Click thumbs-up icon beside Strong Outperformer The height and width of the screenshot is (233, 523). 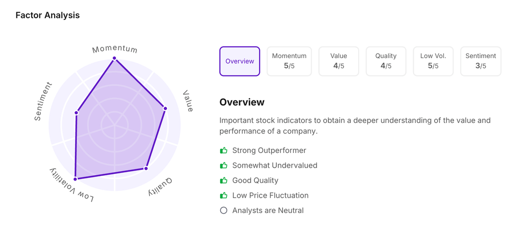[224, 150]
